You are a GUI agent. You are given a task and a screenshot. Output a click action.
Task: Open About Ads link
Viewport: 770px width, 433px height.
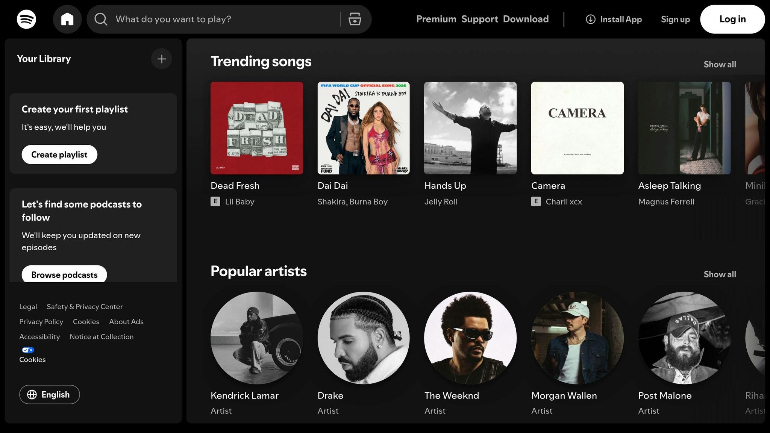126,322
